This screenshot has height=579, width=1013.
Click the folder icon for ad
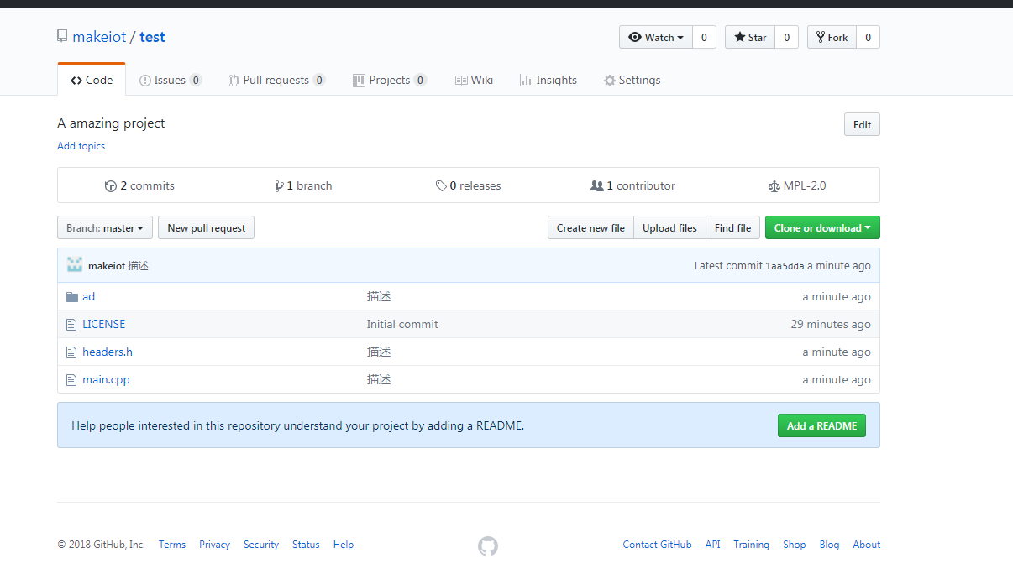pos(72,296)
